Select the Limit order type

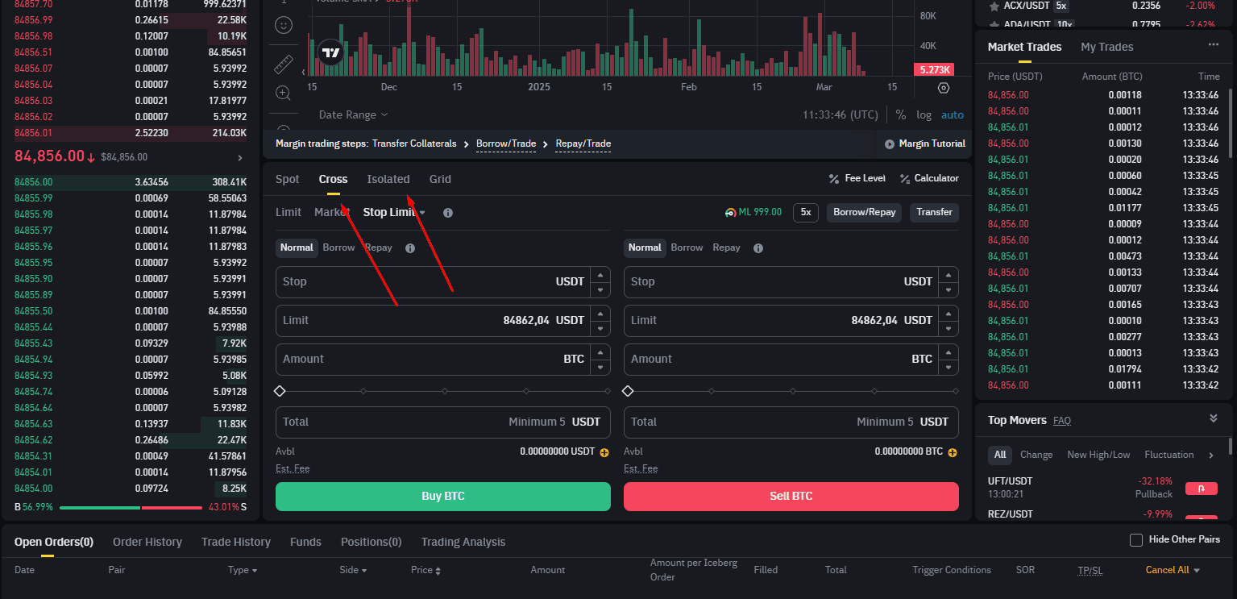point(288,212)
